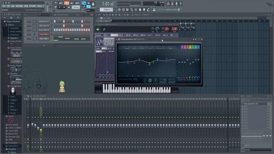This screenshot has height=154, width=274.
Task: Open the playlist view icon in toolbar
Action: coord(119,10)
